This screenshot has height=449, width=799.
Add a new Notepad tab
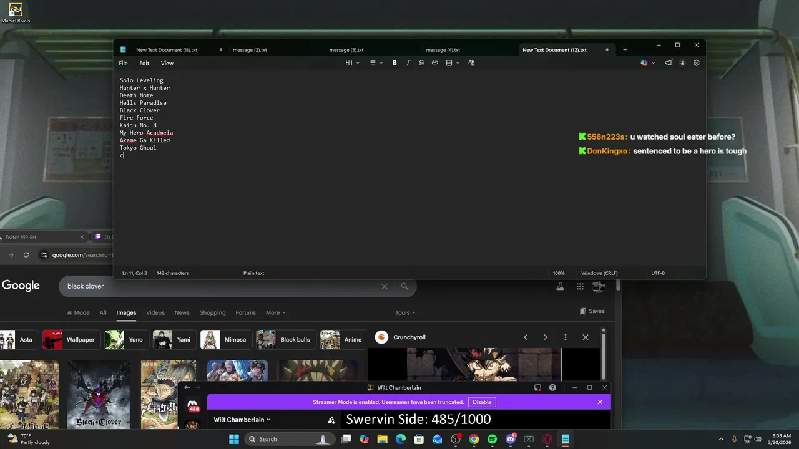[x=625, y=50]
